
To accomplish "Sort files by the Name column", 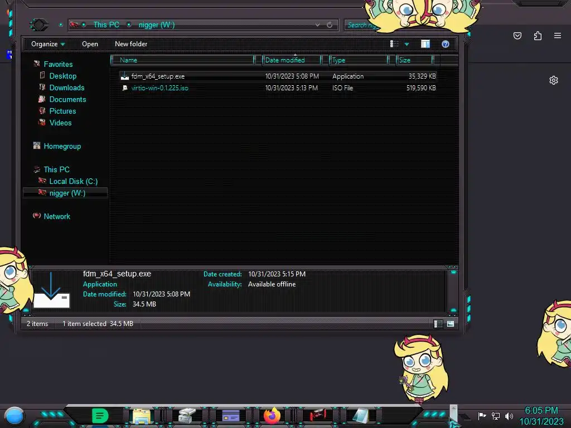I will [x=182, y=60].
